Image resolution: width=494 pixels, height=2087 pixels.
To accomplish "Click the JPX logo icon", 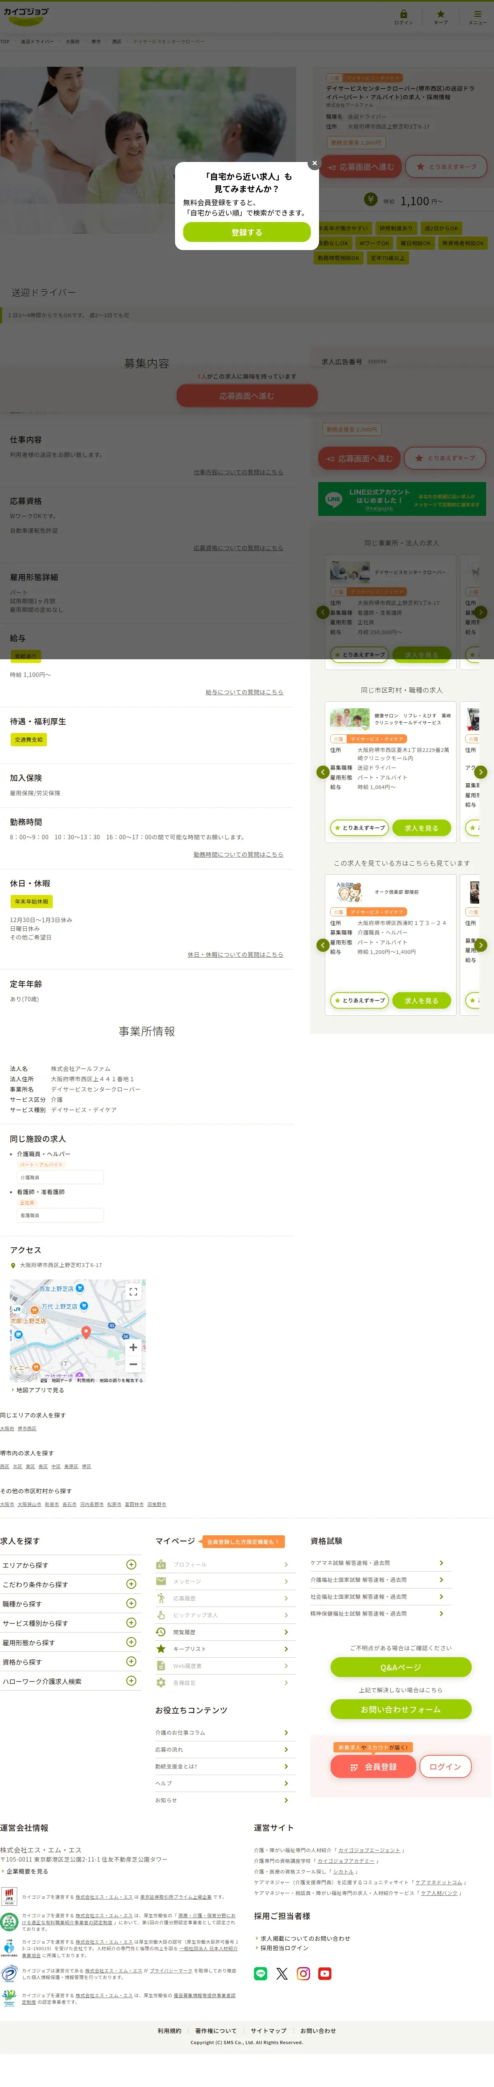I will tap(9, 1896).
